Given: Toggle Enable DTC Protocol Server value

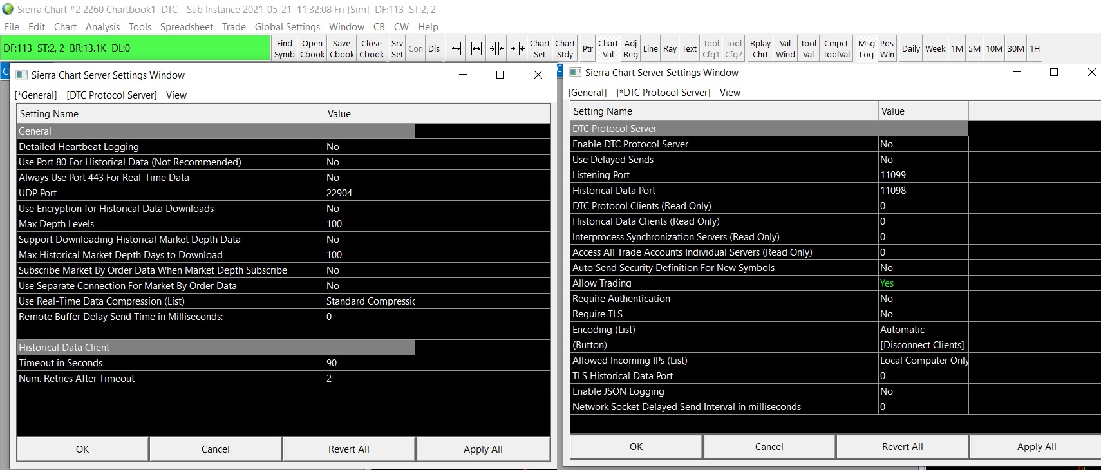Looking at the screenshot, I should (x=923, y=144).
